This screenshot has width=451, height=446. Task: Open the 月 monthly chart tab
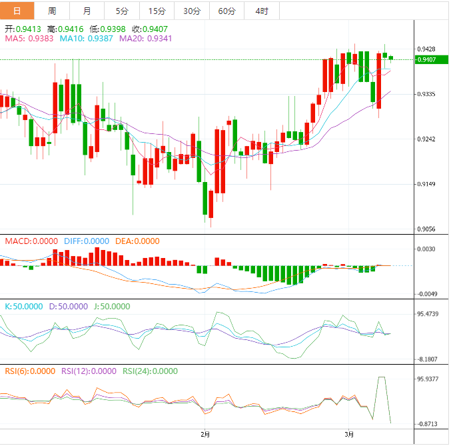[87, 11]
